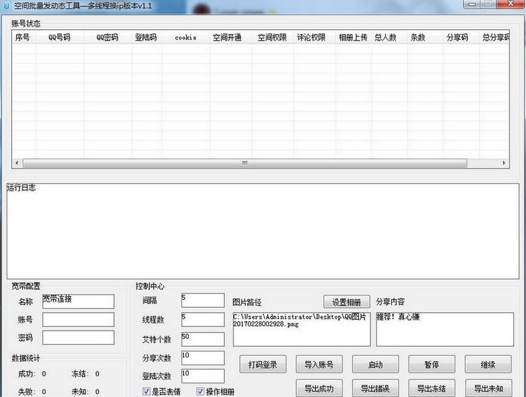Click inside the 运行日志 log area
526x397 pixels.
(x=263, y=231)
